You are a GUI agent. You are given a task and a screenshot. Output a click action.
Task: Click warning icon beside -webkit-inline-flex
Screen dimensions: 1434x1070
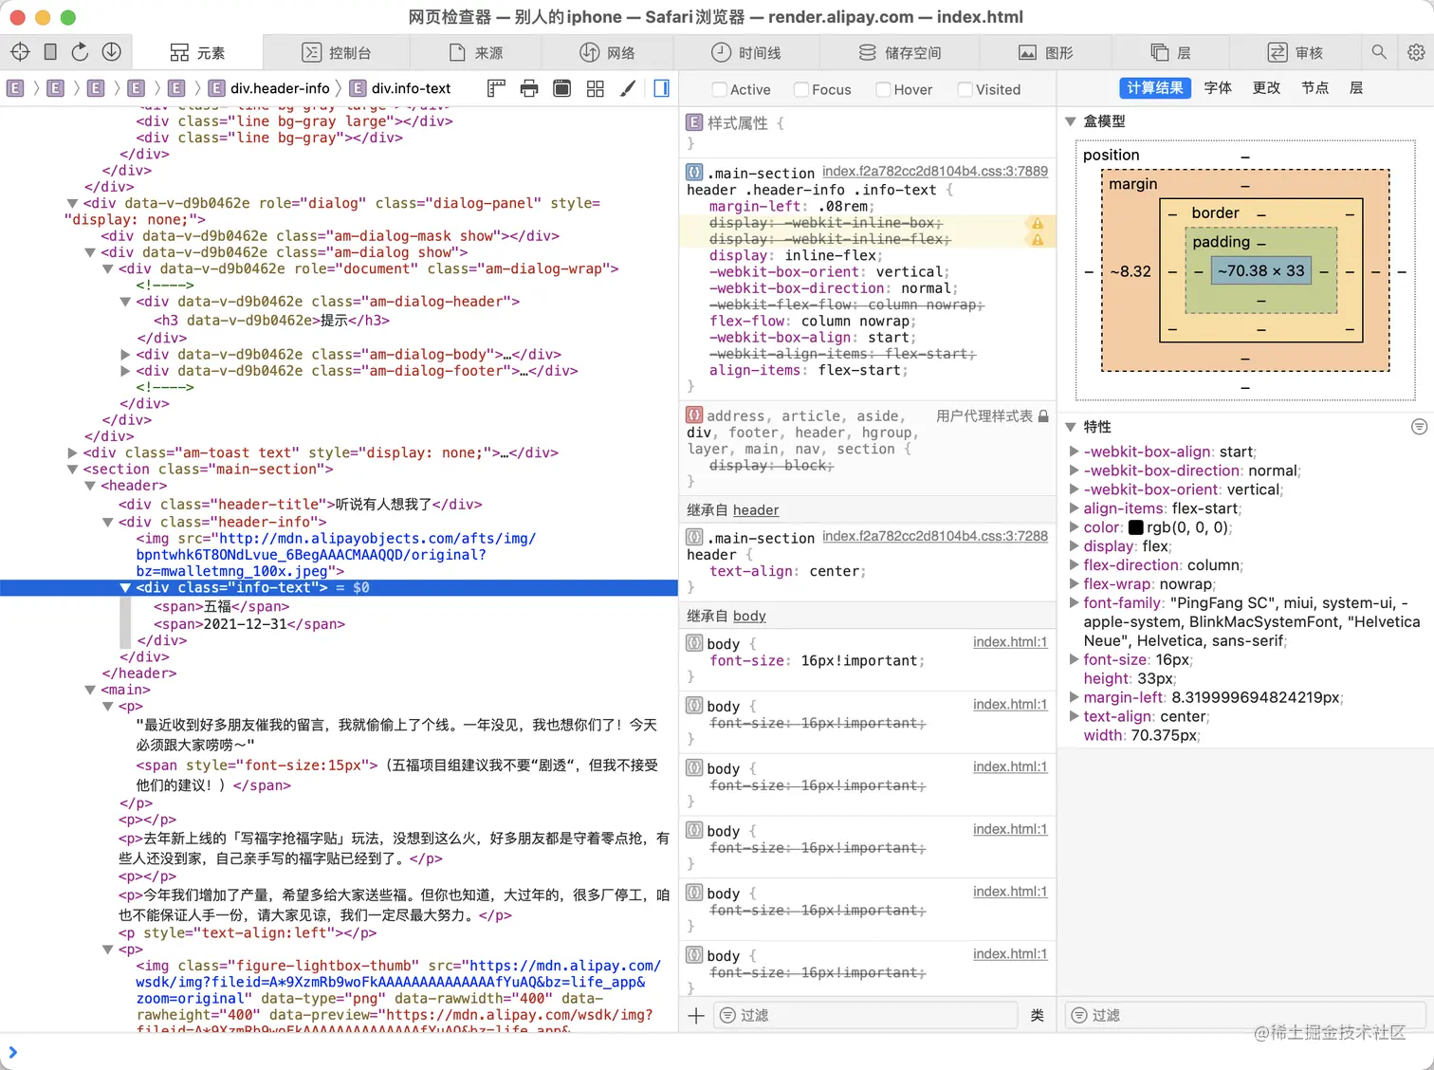(1038, 240)
